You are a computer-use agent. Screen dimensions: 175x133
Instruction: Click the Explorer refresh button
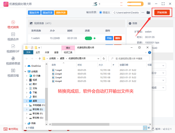[104, 59]
